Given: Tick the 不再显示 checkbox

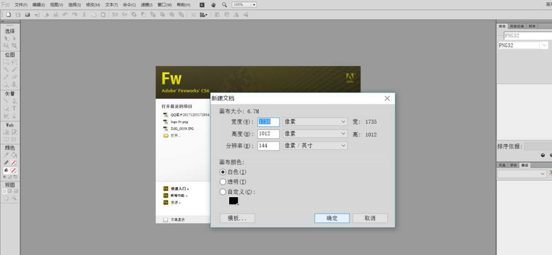Looking at the screenshot, I should 165,219.
